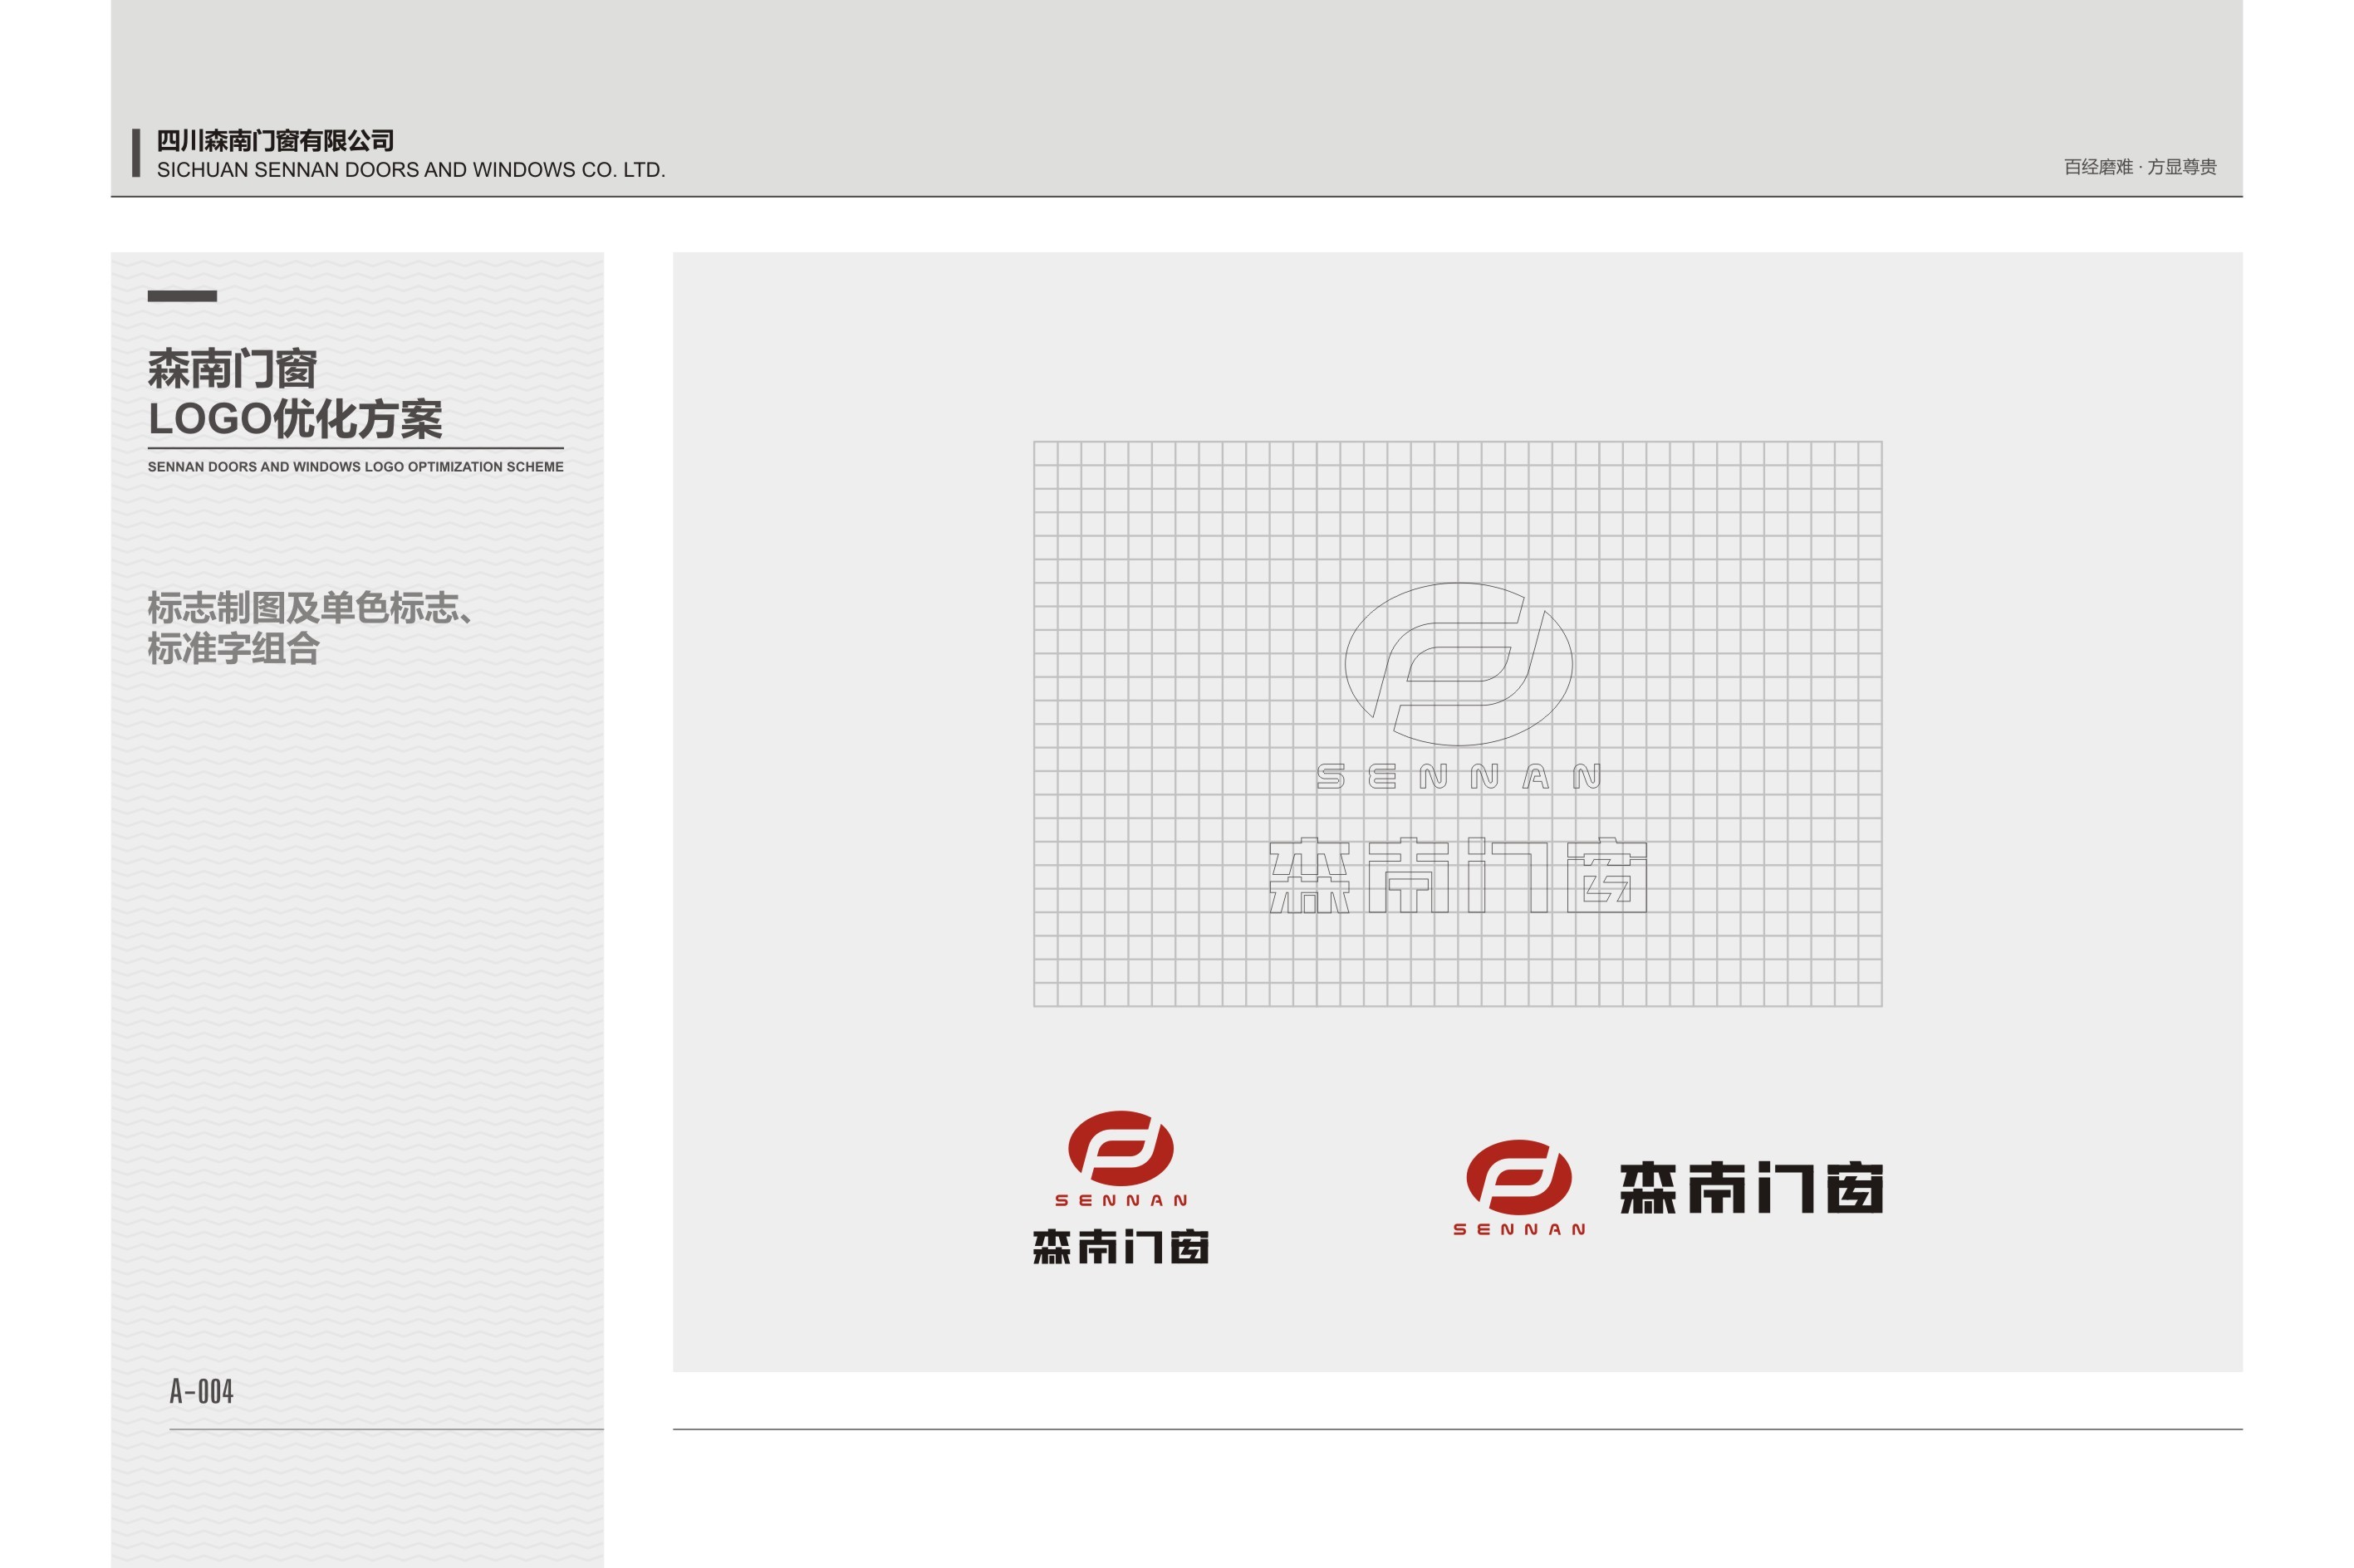Viewport: 2354px width, 1568px height.
Task: Click the slogan 百经磨难·方显尊贵 in the header
Action: click(2139, 167)
